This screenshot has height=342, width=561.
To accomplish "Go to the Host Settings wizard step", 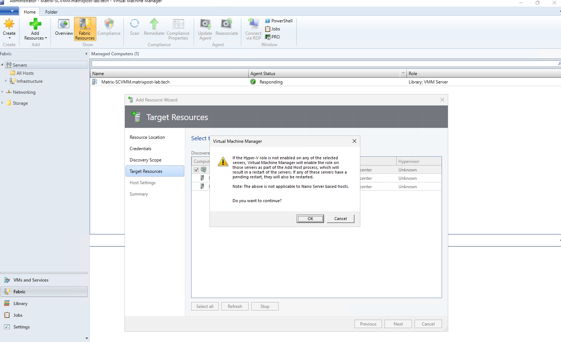I will point(142,183).
